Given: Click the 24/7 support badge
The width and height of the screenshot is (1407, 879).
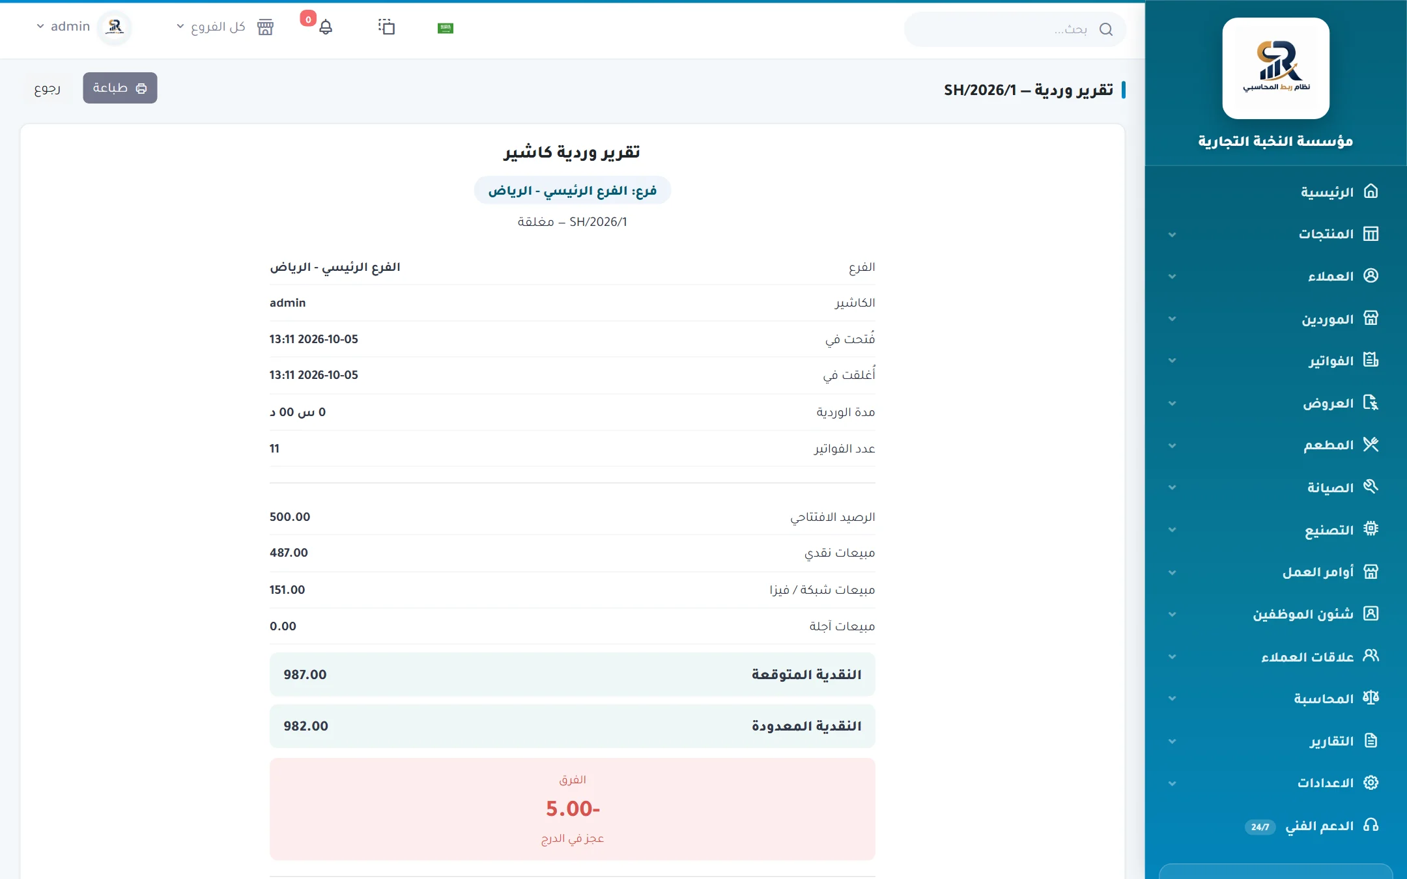Looking at the screenshot, I should (1260, 827).
